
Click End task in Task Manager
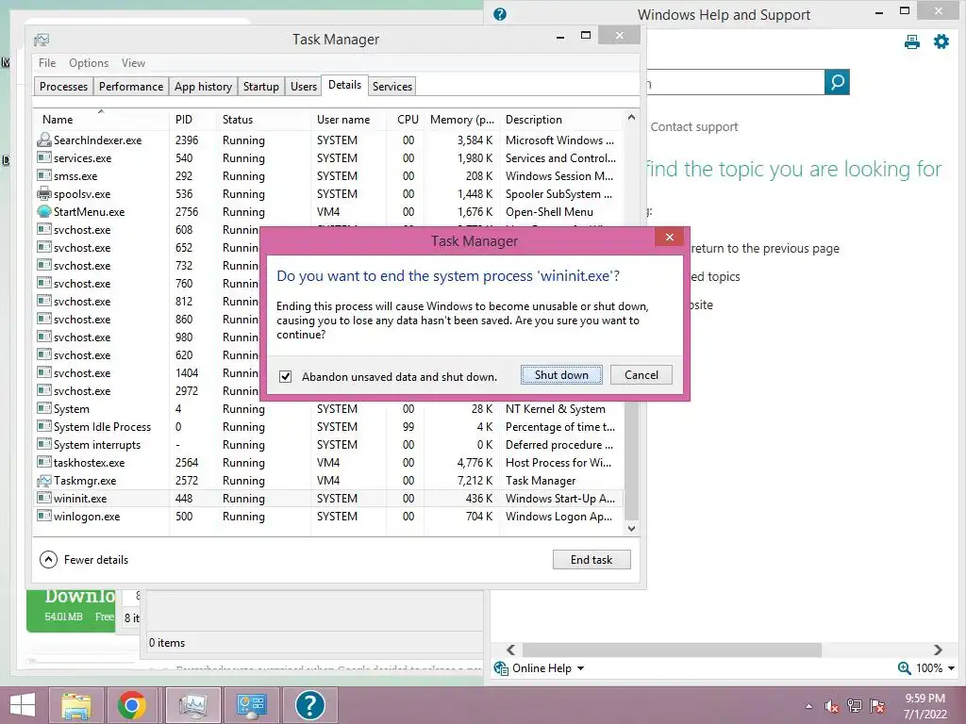point(591,560)
